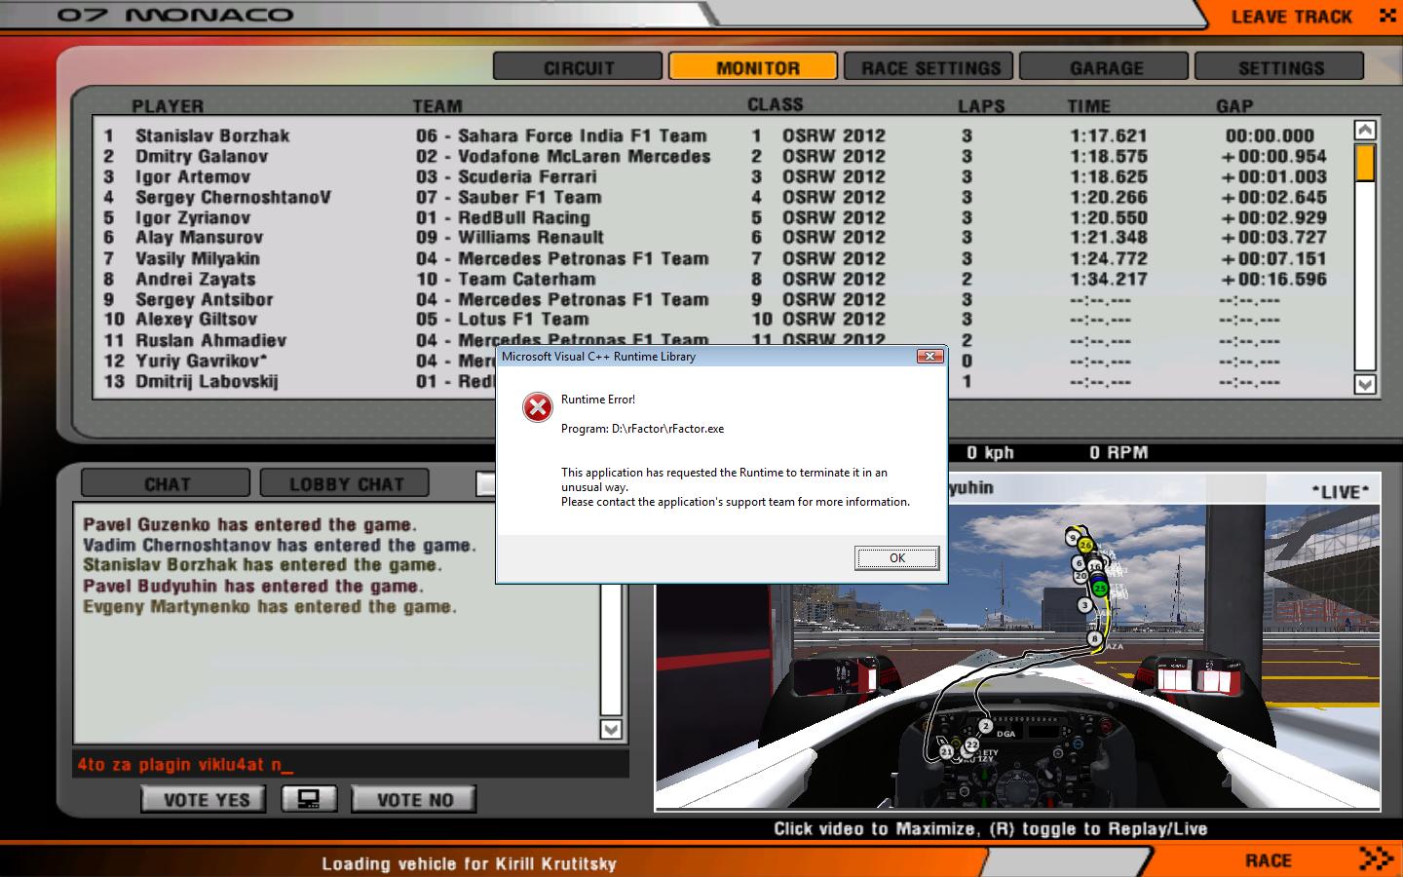This screenshot has width=1403, height=877.
Task: Click team Team Caterham
Action: point(506,279)
